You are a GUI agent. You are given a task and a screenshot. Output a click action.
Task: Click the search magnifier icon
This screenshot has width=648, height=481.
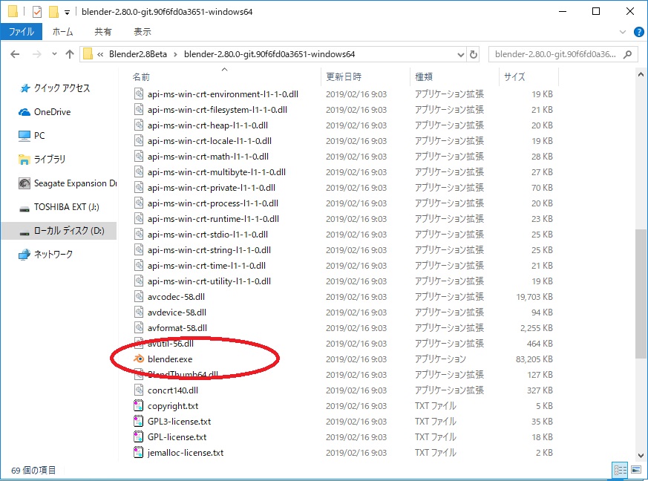click(x=627, y=54)
